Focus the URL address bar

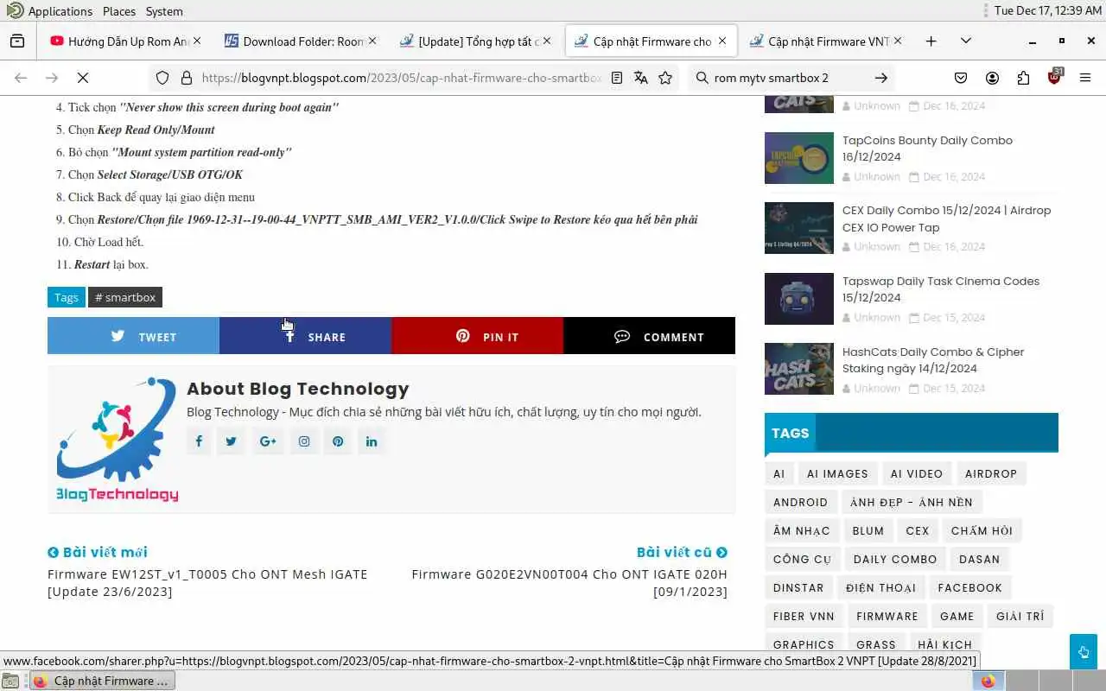point(400,78)
